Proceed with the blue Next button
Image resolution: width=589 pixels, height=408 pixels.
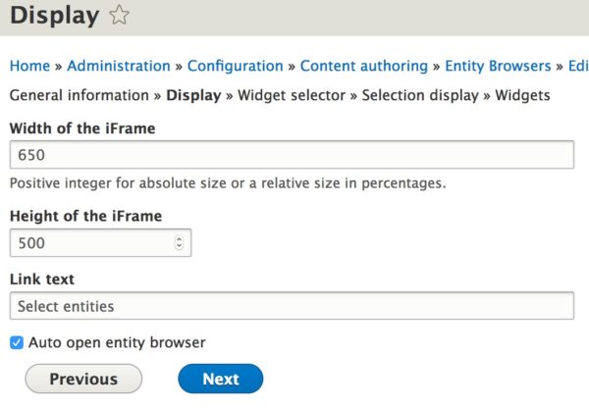click(221, 379)
